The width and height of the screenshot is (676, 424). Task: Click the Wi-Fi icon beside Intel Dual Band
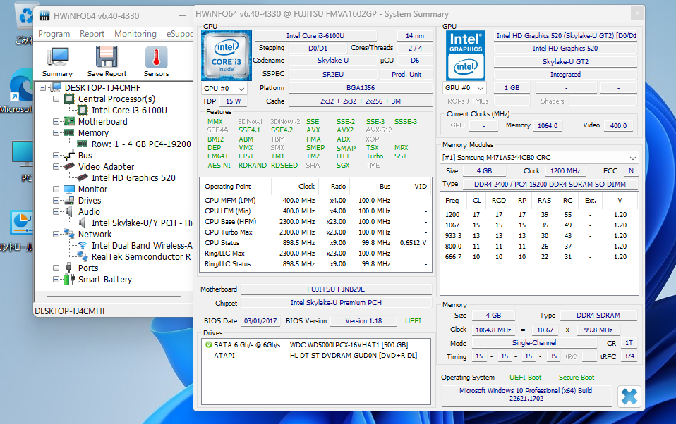coord(83,245)
